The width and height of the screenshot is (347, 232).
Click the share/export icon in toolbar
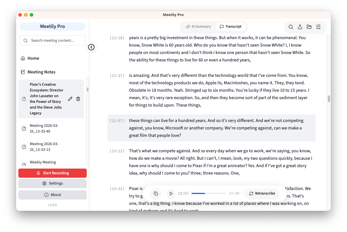[x=300, y=27]
